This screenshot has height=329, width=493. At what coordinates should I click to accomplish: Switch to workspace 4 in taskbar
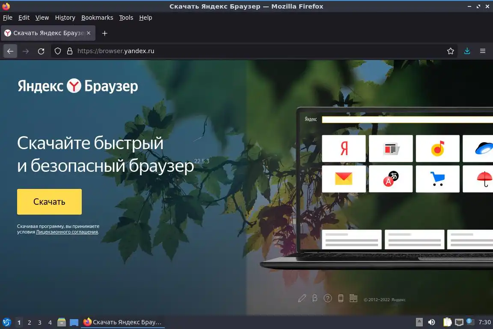click(x=50, y=323)
